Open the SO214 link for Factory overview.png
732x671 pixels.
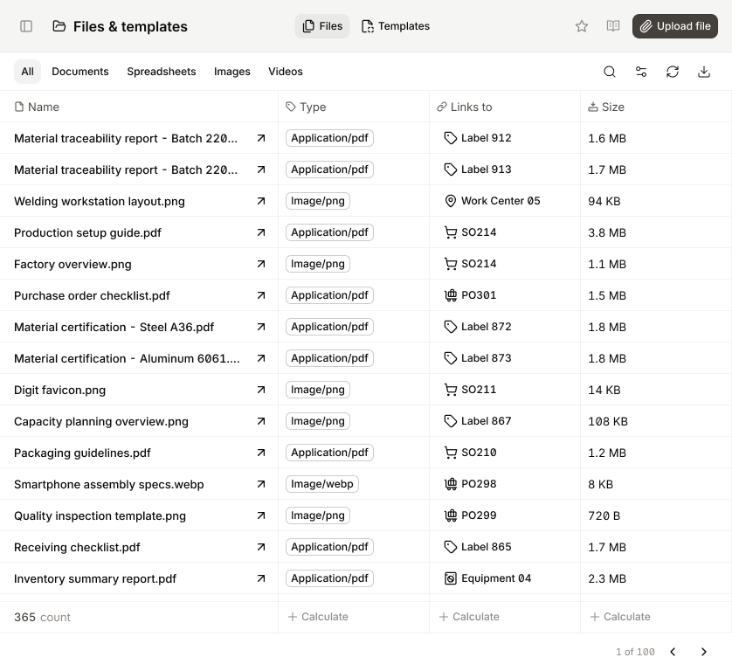click(470, 264)
